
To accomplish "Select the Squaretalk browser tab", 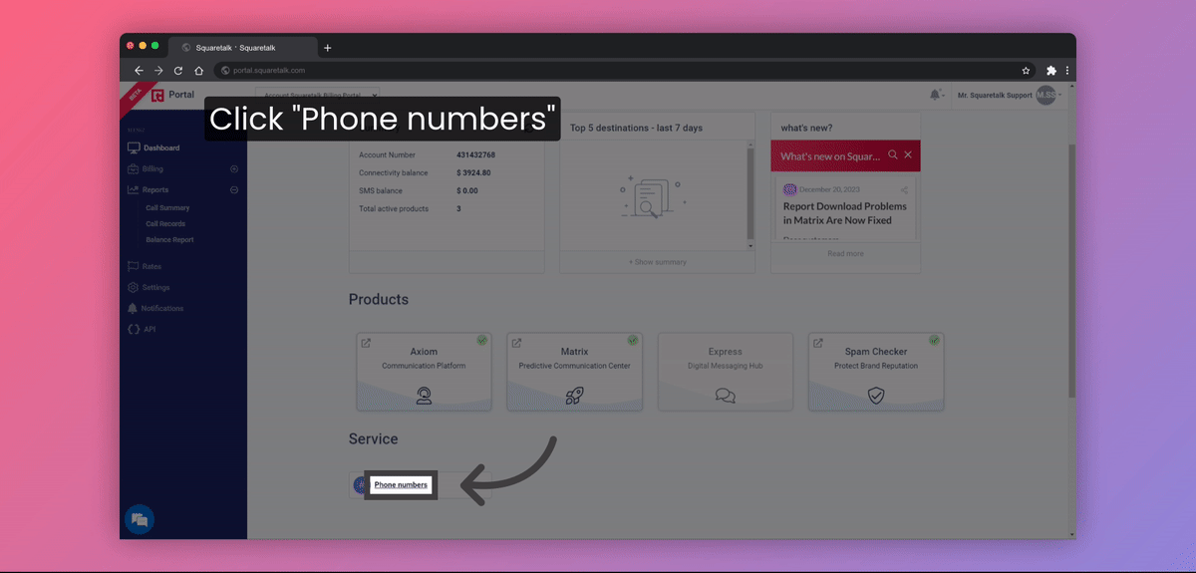I will click(x=243, y=48).
